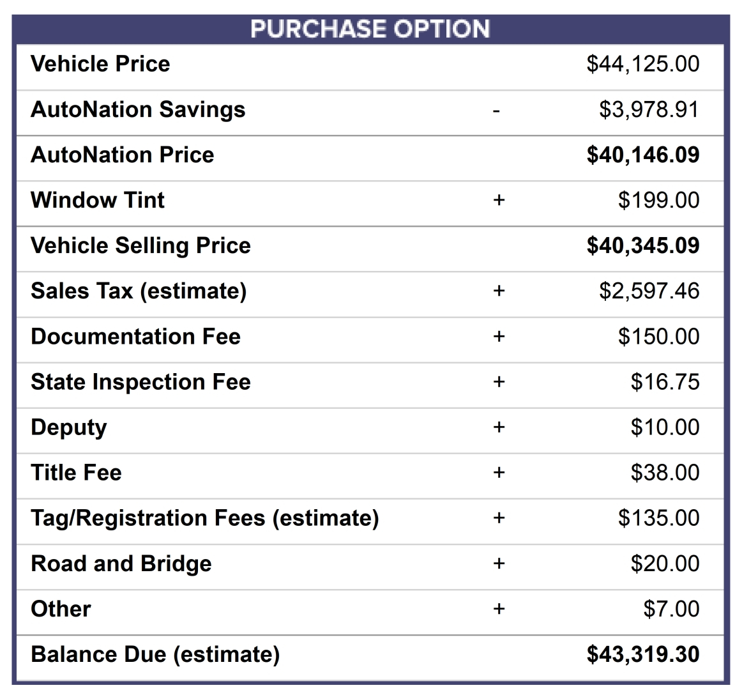Viewport: 735px width, 690px height.
Task: Click the $7.00 Other fee amount
Action: pyautogui.click(x=671, y=609)
